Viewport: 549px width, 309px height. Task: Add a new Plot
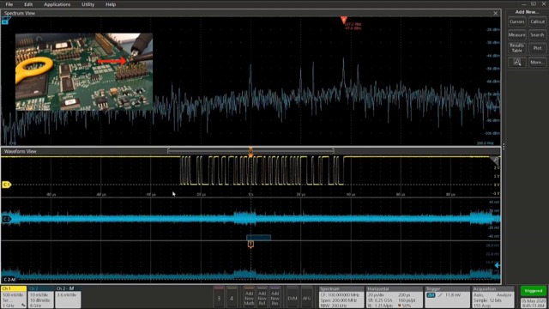538,48
